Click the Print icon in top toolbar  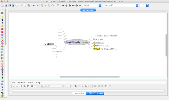click(x=16, y=5)
